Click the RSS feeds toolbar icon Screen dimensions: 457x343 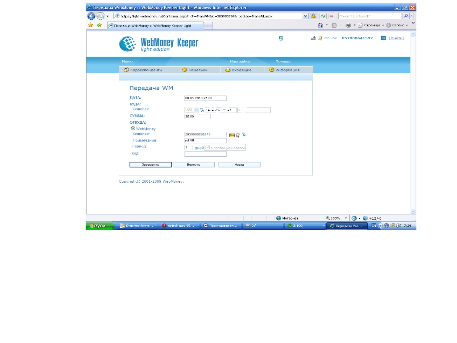pos(334,25)
